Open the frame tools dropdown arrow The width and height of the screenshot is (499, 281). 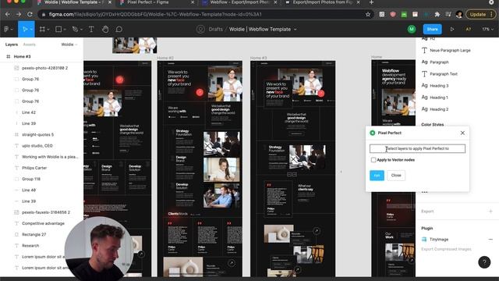click(x=48, y=30)
